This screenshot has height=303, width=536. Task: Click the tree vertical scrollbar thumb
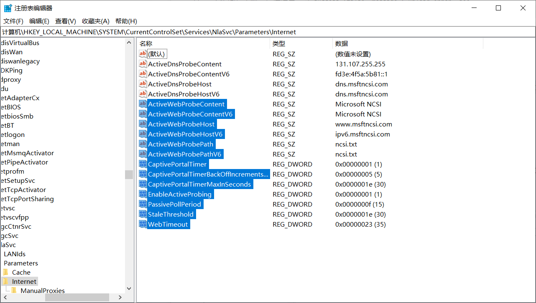pos(129,174)
